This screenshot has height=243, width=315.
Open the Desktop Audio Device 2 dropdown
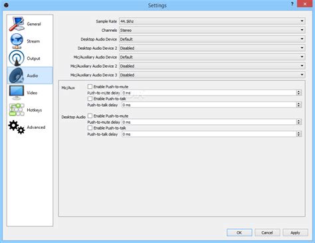[x=212, y=48]
